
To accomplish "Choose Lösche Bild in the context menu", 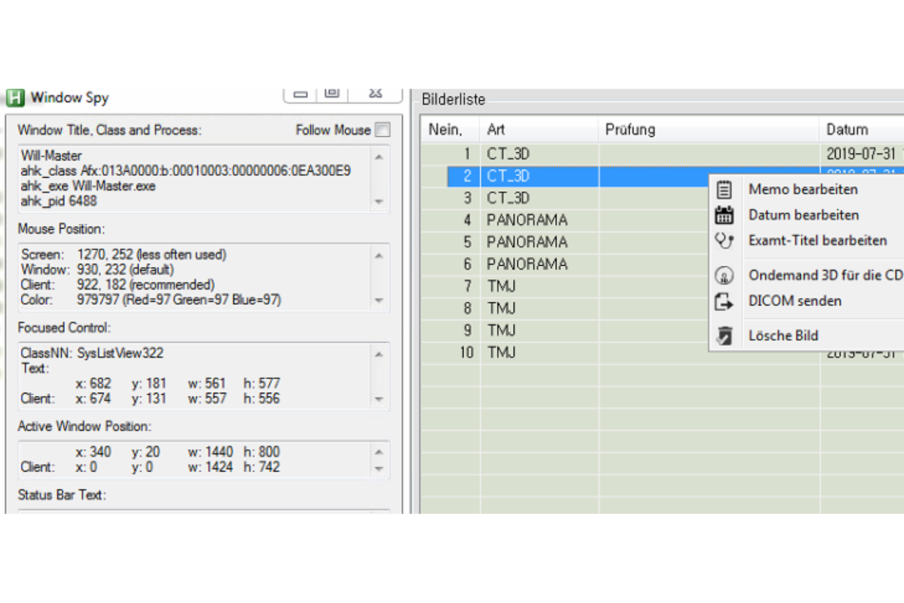I will pos(783,335).
